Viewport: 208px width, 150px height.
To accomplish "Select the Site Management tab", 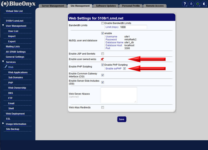I will pos(80,6).
